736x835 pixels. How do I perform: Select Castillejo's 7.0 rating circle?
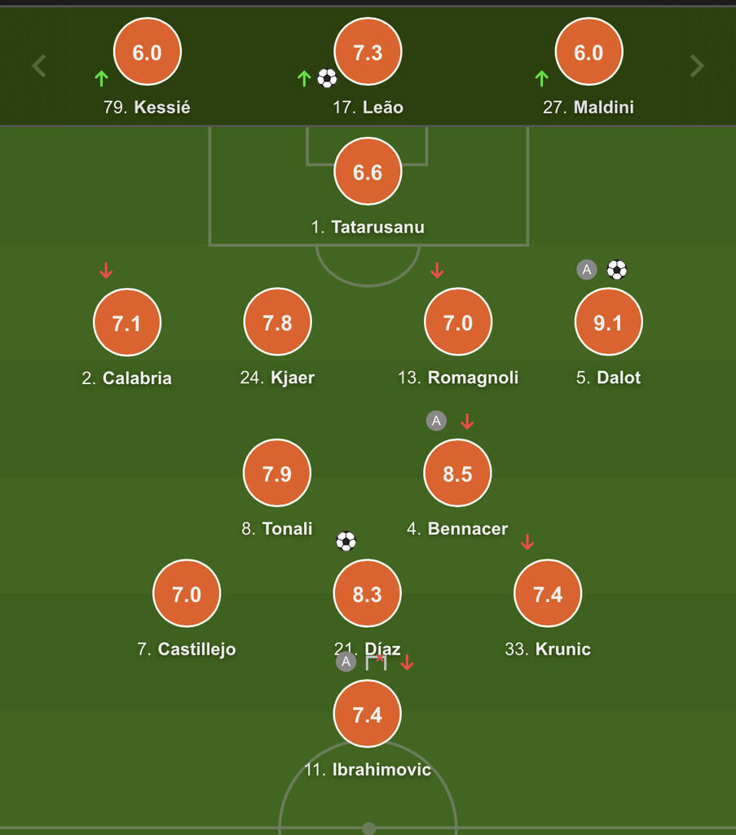(187, 594)
